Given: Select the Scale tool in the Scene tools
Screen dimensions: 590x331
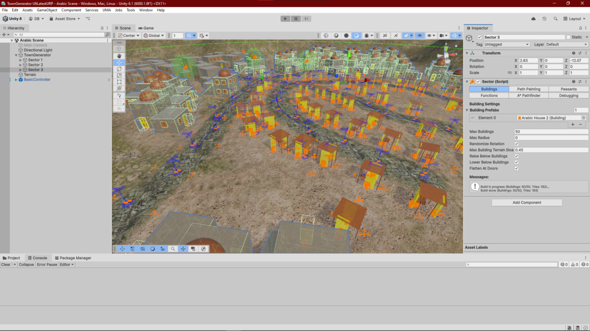Looking at the screenshot, I should 119,76.
